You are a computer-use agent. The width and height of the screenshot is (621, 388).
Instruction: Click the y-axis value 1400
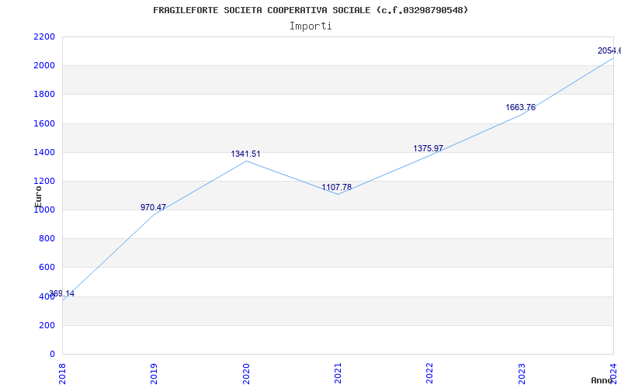point(44,152)
